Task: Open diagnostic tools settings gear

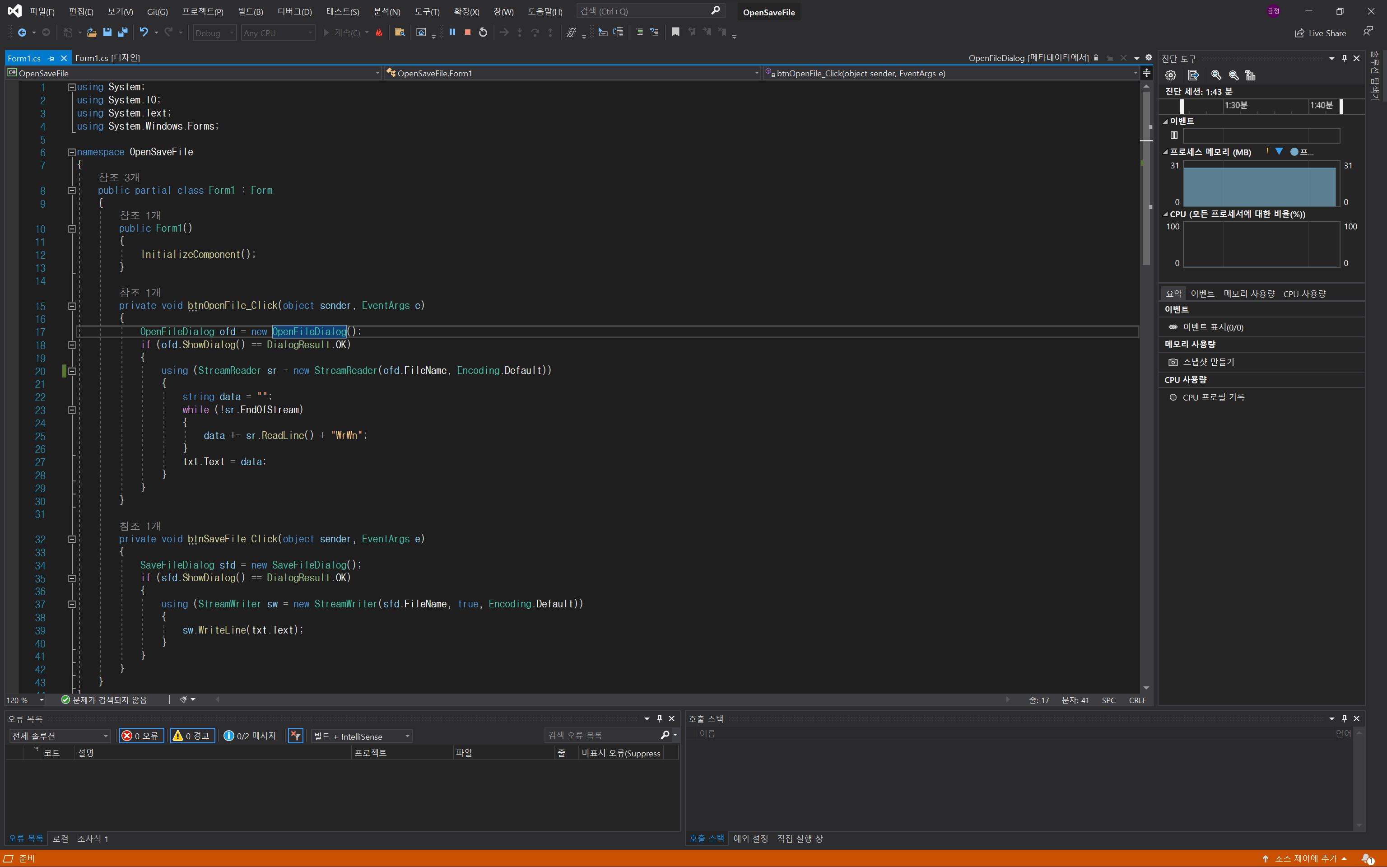Action: pyautogui.click(x=1171, y=75)
